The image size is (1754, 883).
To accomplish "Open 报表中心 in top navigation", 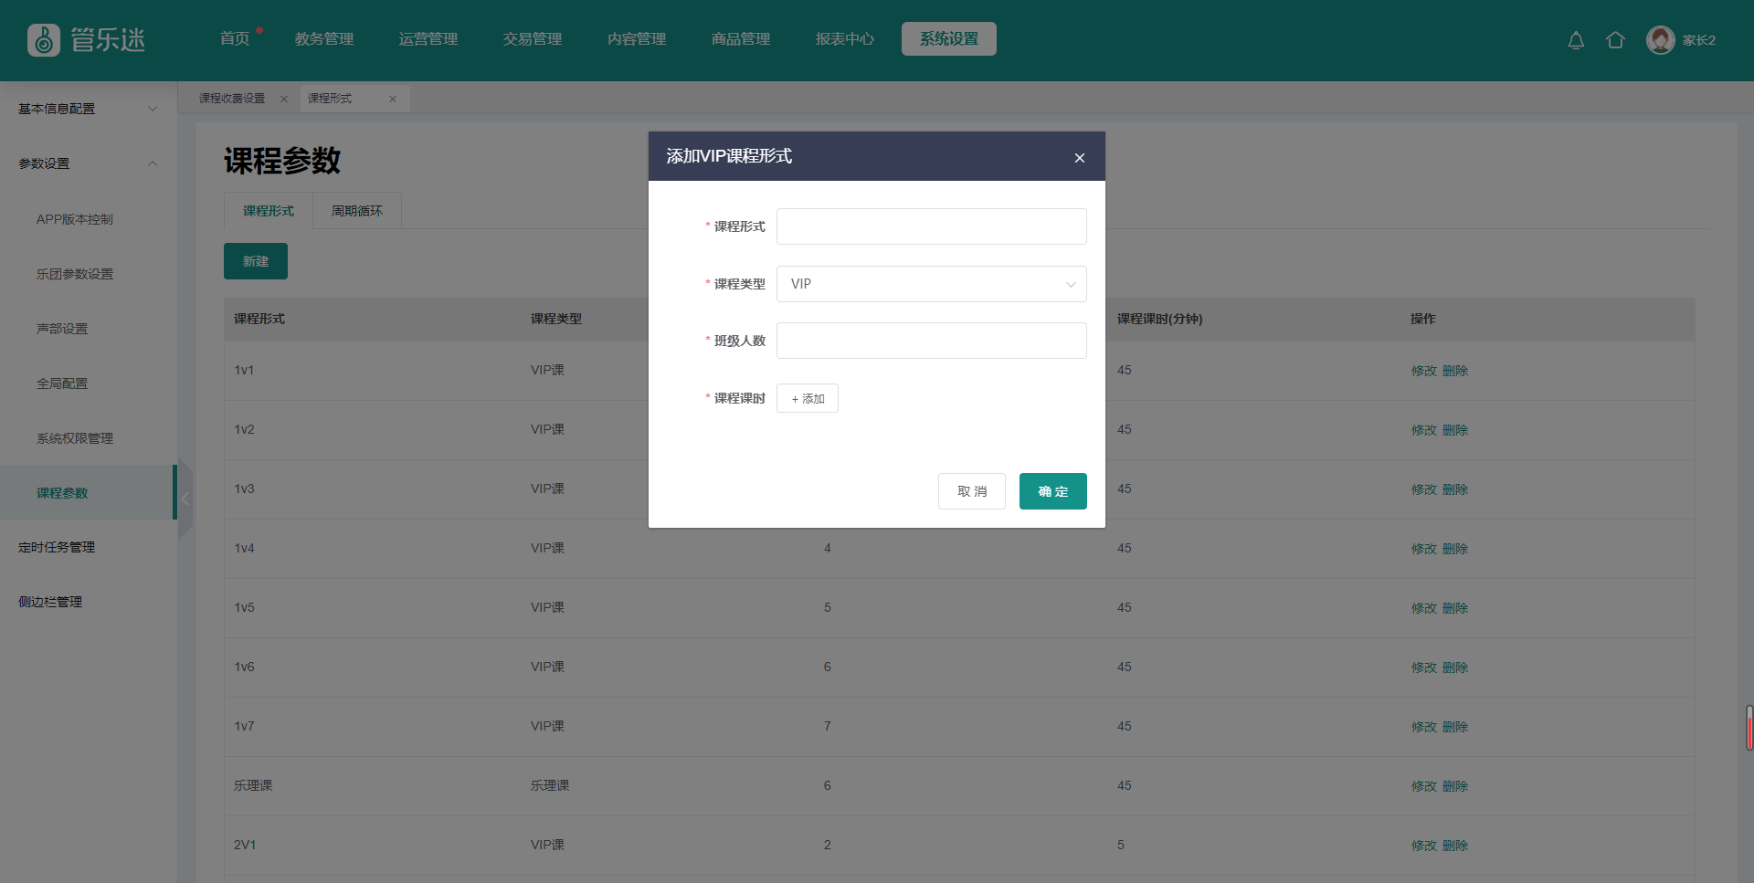I will click(x=844, y=39).
